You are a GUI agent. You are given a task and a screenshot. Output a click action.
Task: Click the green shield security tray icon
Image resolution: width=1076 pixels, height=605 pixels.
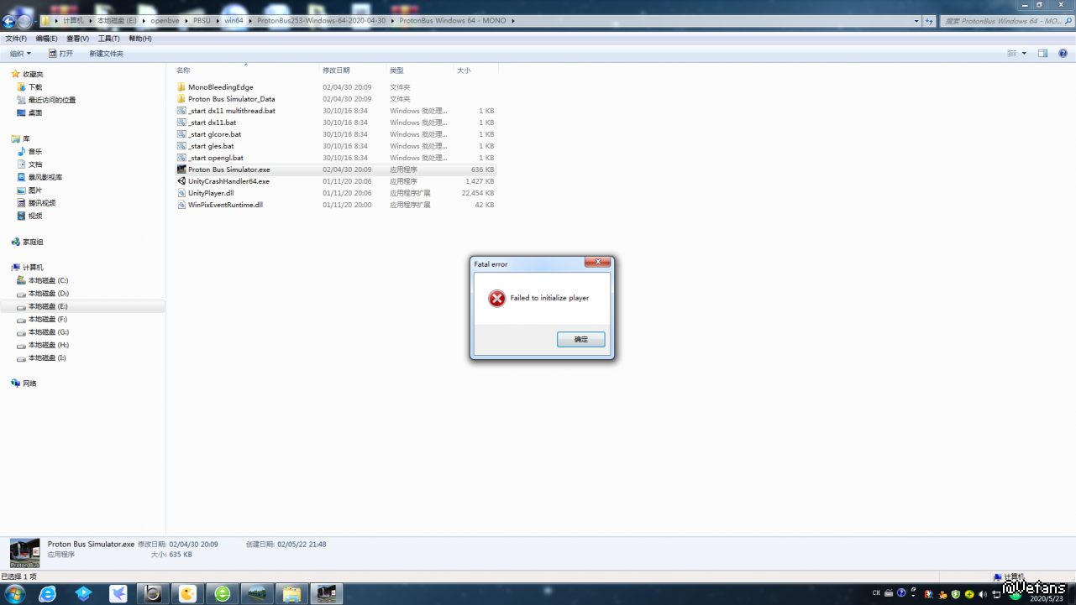[956, 593]
